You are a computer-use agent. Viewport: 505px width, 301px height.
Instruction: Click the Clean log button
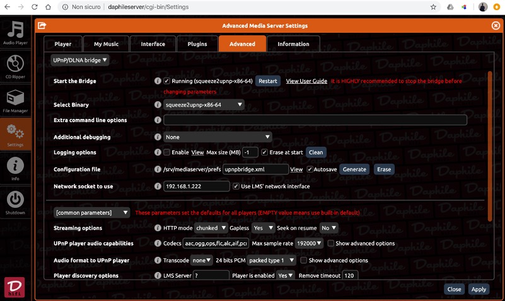click(x=316, y=152)
